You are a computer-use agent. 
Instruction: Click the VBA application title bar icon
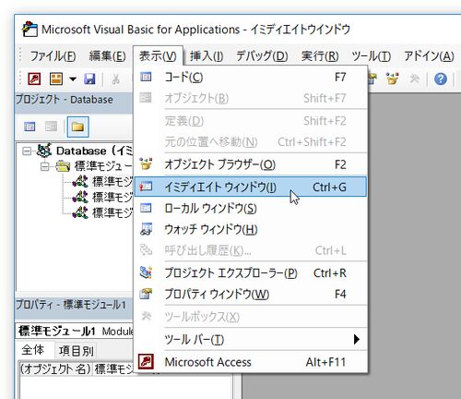point(30,30)
